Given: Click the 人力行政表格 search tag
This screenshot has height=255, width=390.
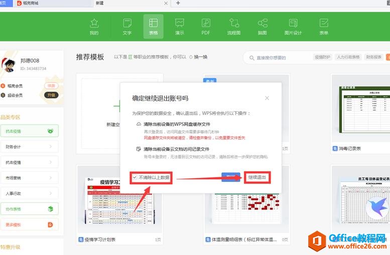Looking at the screenshot, I should click(x=348, y=57).
